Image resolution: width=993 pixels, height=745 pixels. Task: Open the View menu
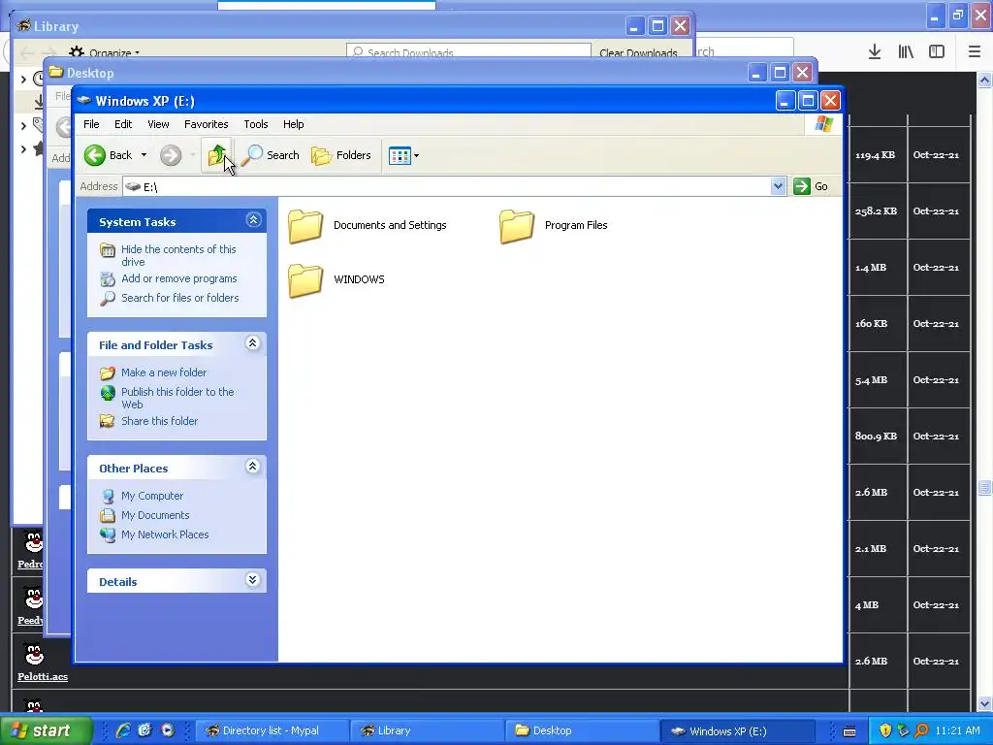pyautogui.click(x=158, y=124)
